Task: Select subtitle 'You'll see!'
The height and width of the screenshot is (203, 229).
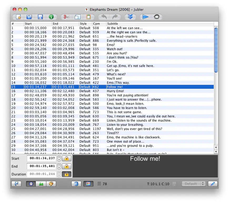Action: pos(112,79)
